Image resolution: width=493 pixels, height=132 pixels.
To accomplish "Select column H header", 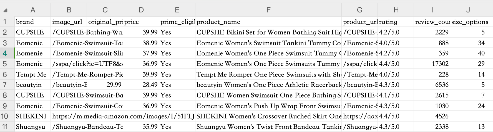I will coord(396,10).
